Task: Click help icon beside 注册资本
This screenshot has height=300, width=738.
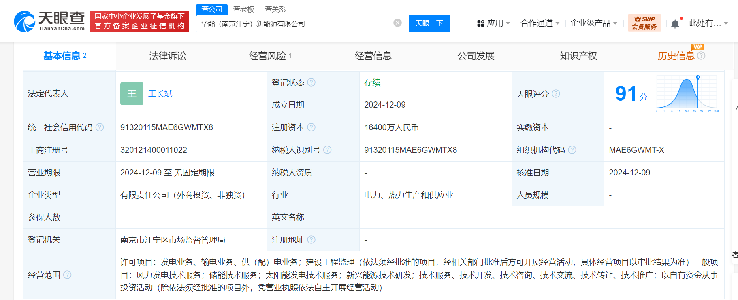Action: tap(311, 127)
